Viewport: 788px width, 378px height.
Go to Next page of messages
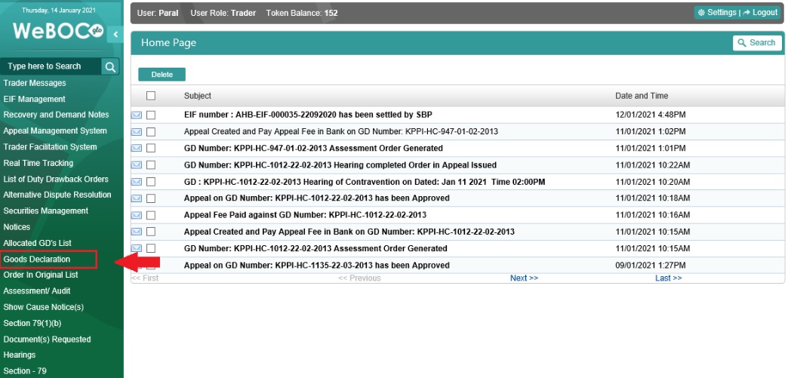click(x=524, y=278)
